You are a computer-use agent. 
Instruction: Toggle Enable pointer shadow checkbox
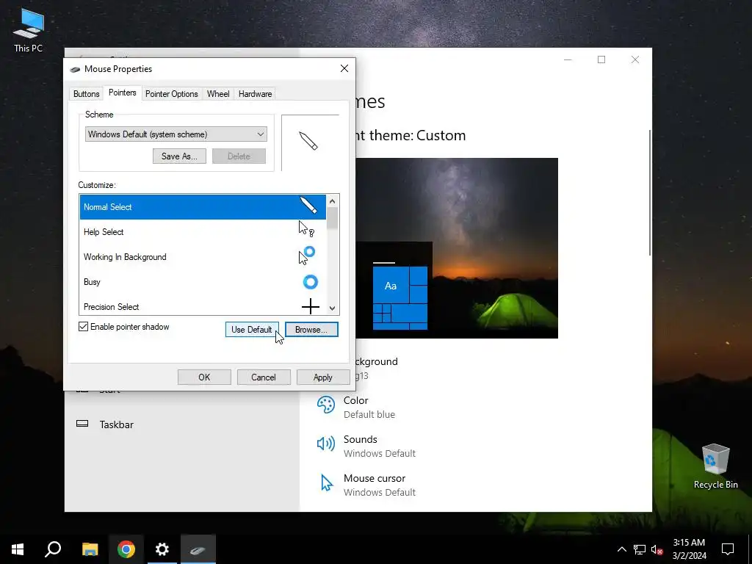coord(84,327)
